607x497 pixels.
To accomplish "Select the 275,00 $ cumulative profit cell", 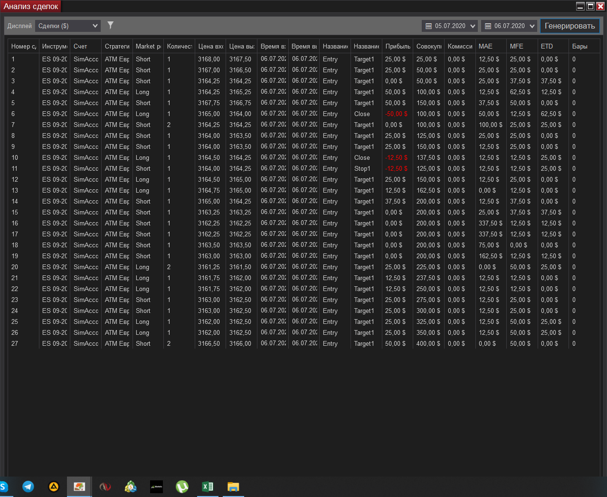I will coord(428,300).
